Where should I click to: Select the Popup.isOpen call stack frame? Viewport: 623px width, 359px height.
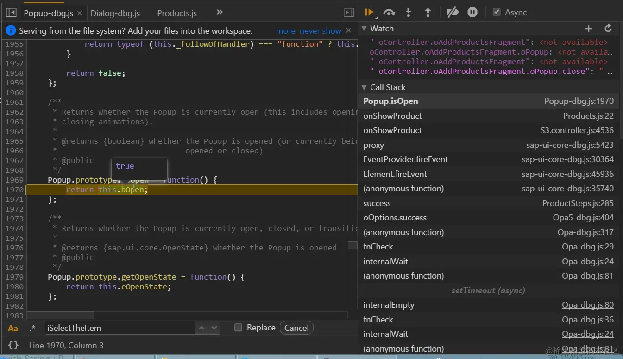click(489, 101)
